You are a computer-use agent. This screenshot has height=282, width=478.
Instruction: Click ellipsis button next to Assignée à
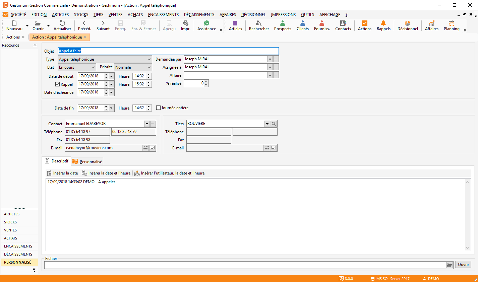(276, 67)
